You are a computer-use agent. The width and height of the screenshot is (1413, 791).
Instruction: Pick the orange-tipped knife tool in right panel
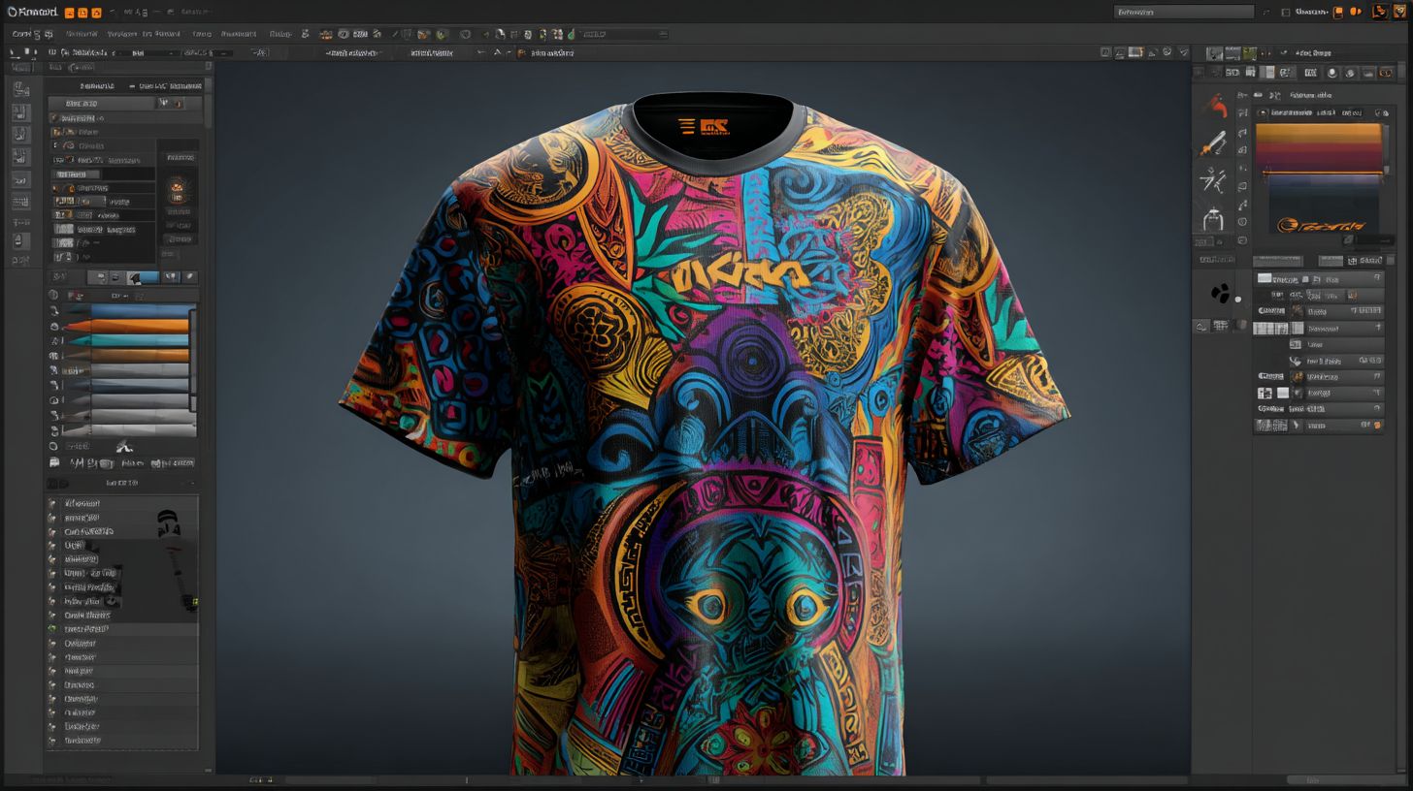point(1213,144)
